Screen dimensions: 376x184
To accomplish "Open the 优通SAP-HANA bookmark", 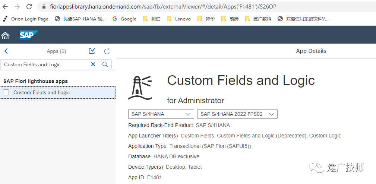I will pos(80,19).
